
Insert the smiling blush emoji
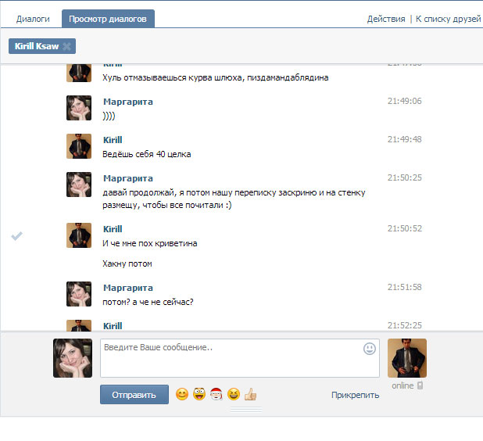[x=182, y=394]
